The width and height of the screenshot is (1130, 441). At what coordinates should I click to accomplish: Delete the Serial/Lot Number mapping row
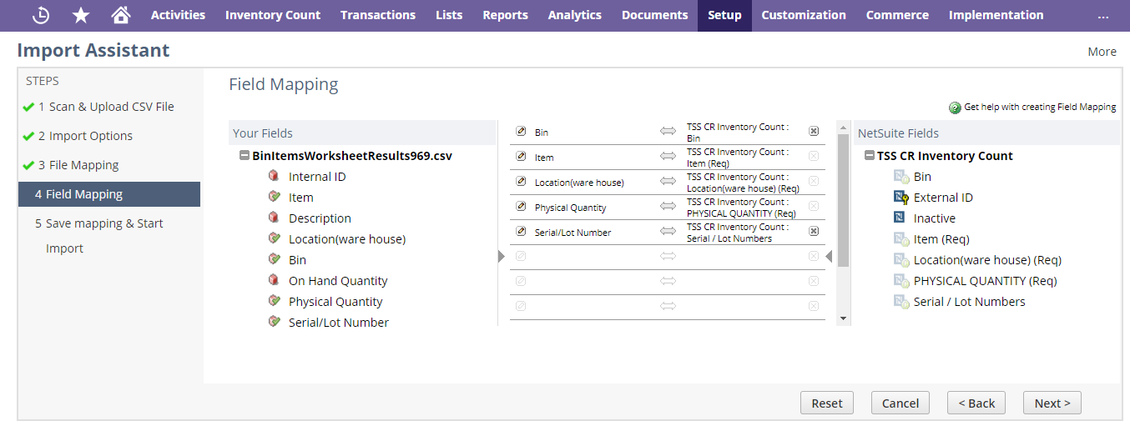tap(814, 231)
